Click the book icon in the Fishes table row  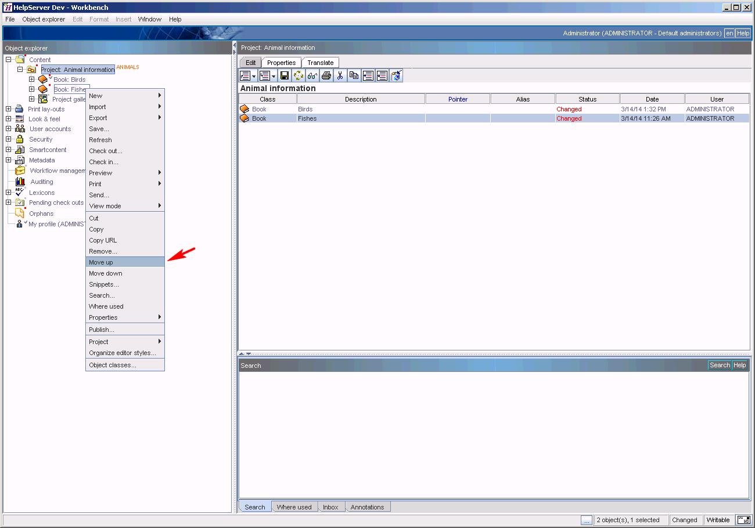pyautogui.click(x=245, y=118)
